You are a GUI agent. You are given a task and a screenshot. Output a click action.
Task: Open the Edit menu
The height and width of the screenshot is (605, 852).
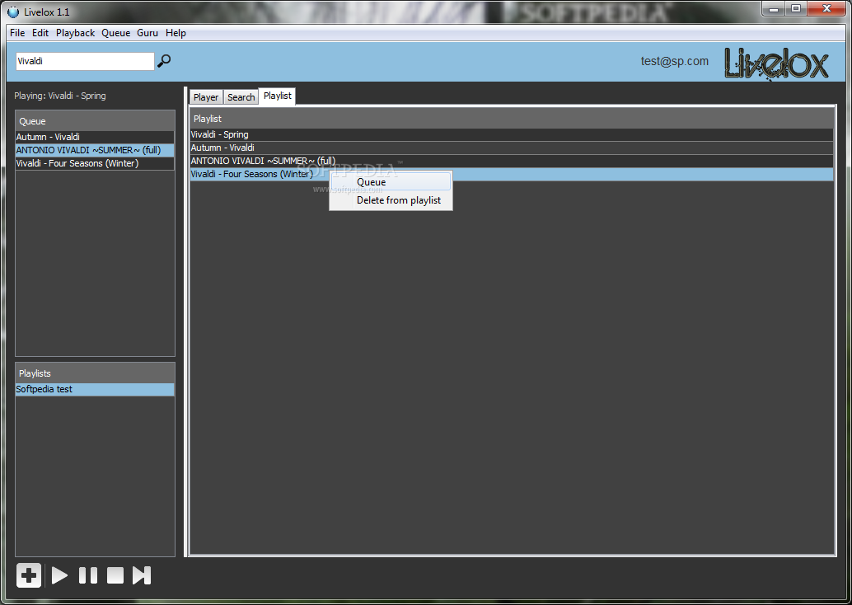click(40, 33)
